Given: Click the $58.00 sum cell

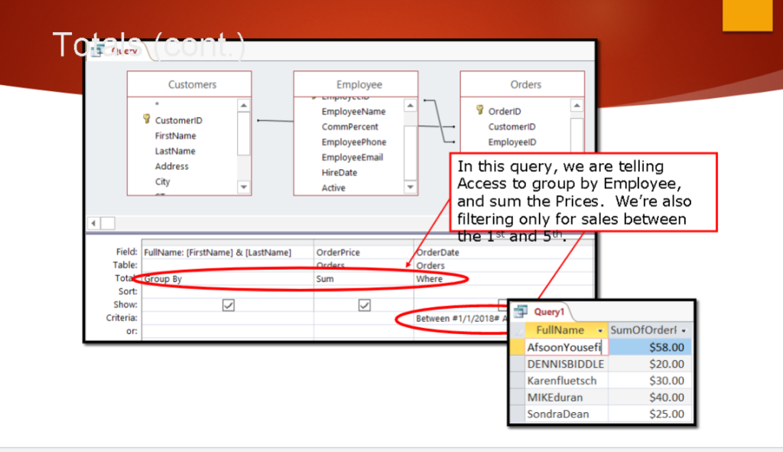Looking at the screenshot, I should coord(650,347).
